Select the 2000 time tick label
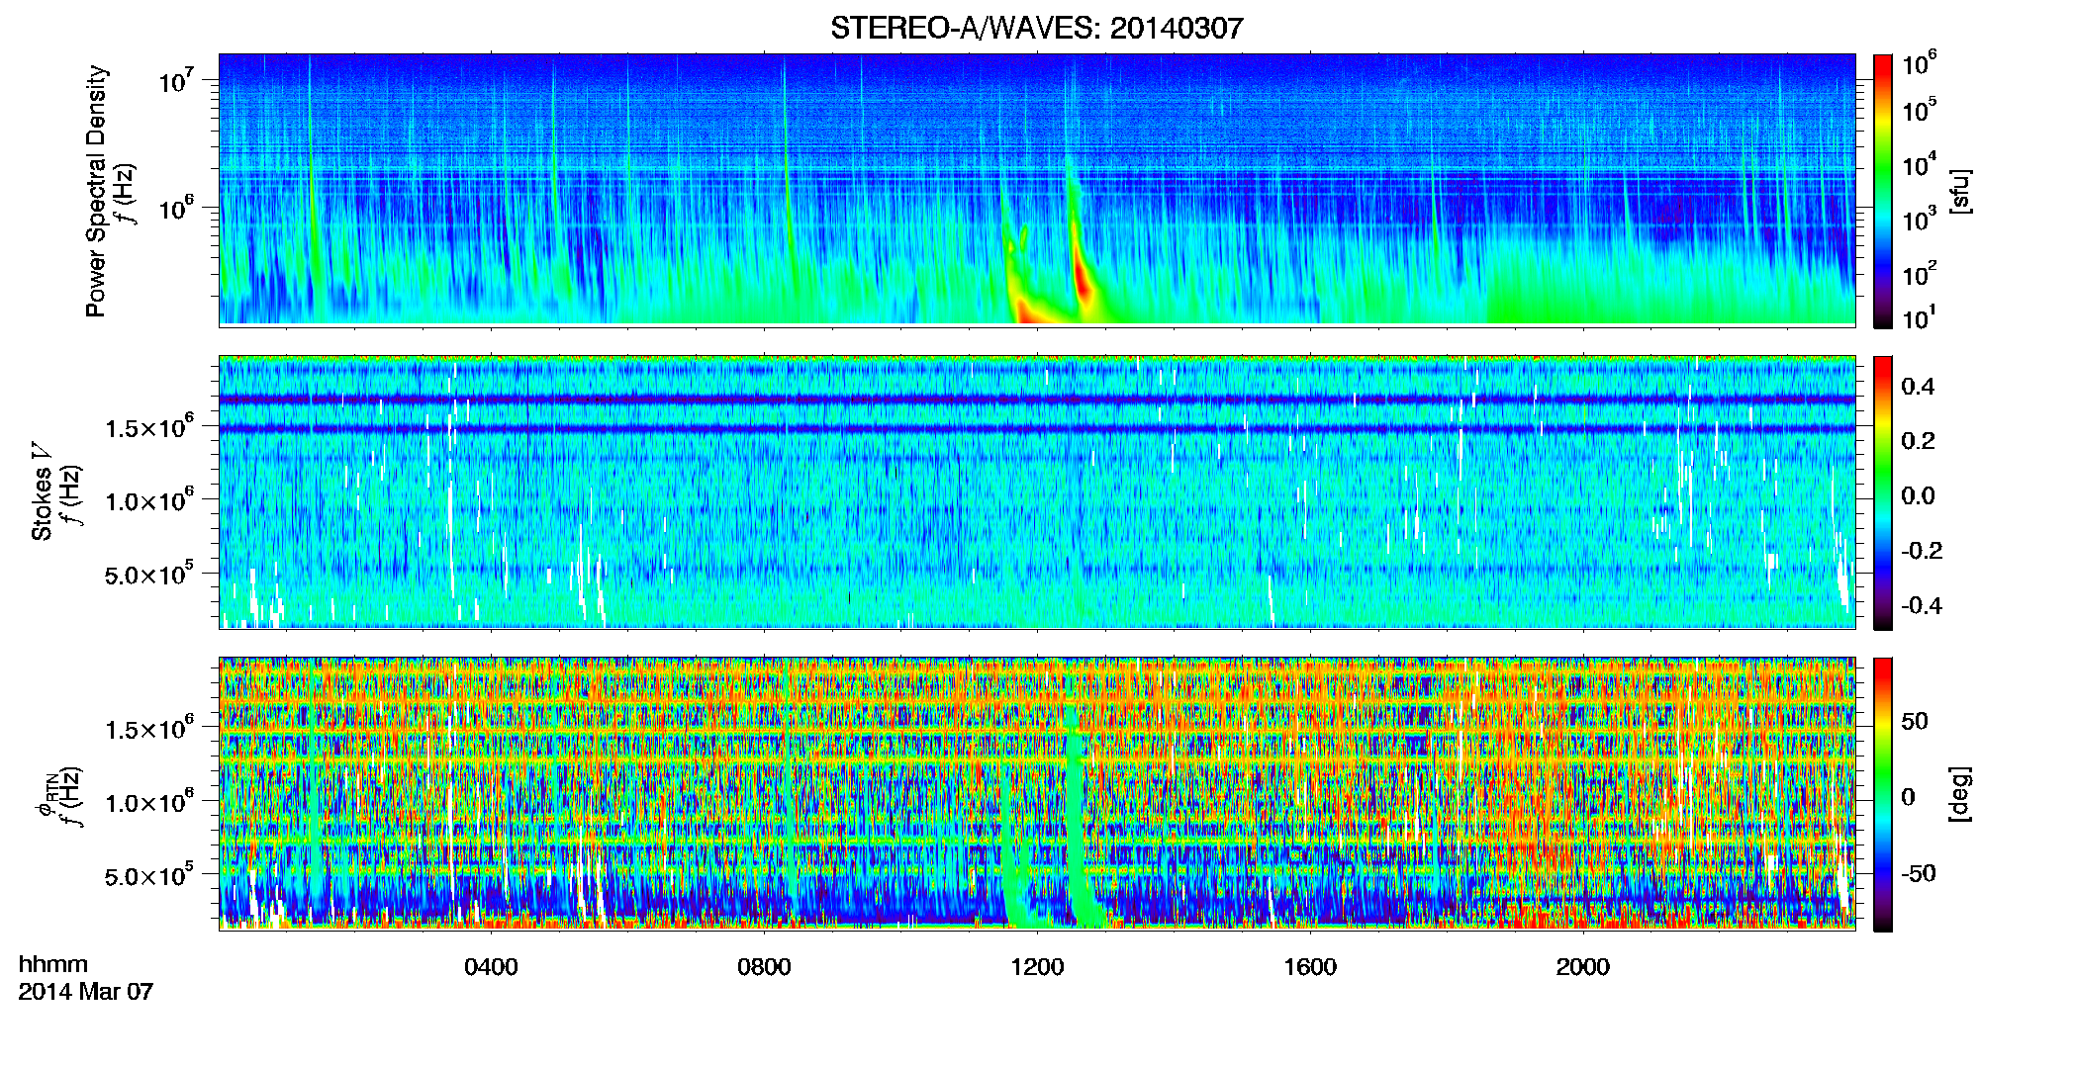The width and height of the screenshot is (2074, 1068). 1583,966
